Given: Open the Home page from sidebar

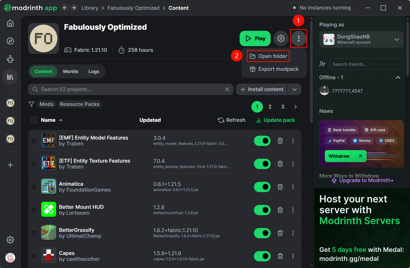Looking at the screenshot, I should [x=10, y=23].
